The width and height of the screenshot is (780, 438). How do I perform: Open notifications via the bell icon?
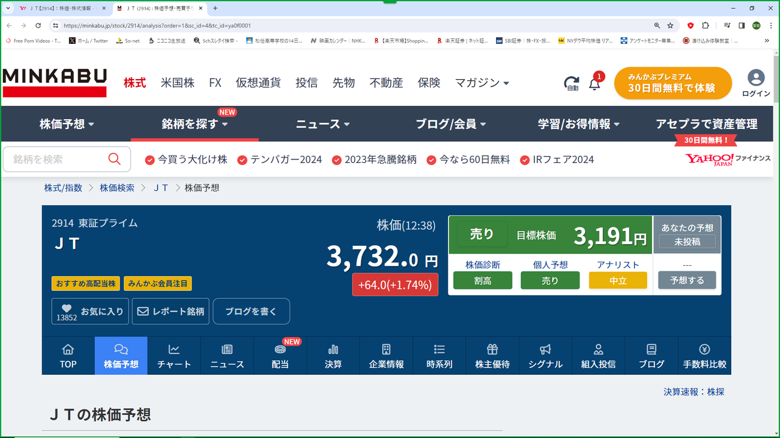(x=594, y=84)
